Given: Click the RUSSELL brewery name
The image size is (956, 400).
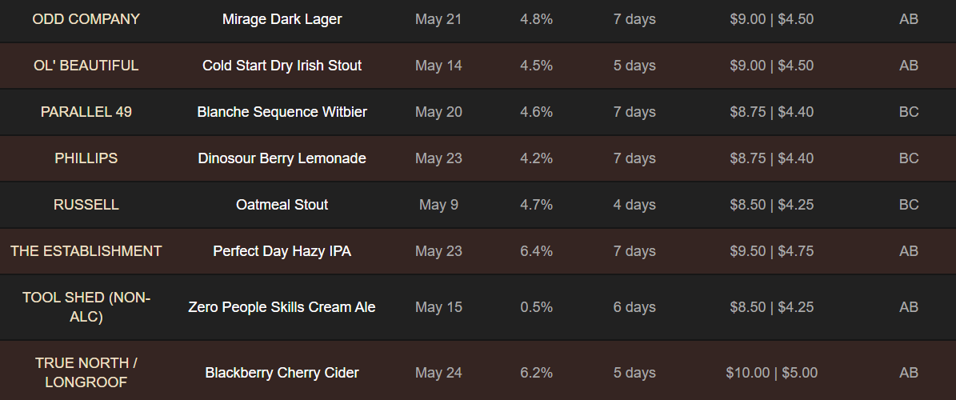Looking at the screenshot, I should pyautogui.click(x=86, y=205).
